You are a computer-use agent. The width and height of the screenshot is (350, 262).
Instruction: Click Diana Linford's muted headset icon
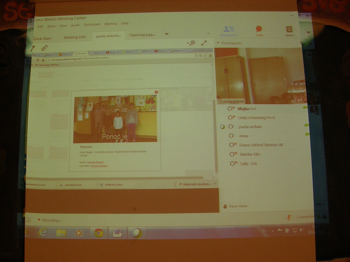pyautogui.click(x=233, y=145)
